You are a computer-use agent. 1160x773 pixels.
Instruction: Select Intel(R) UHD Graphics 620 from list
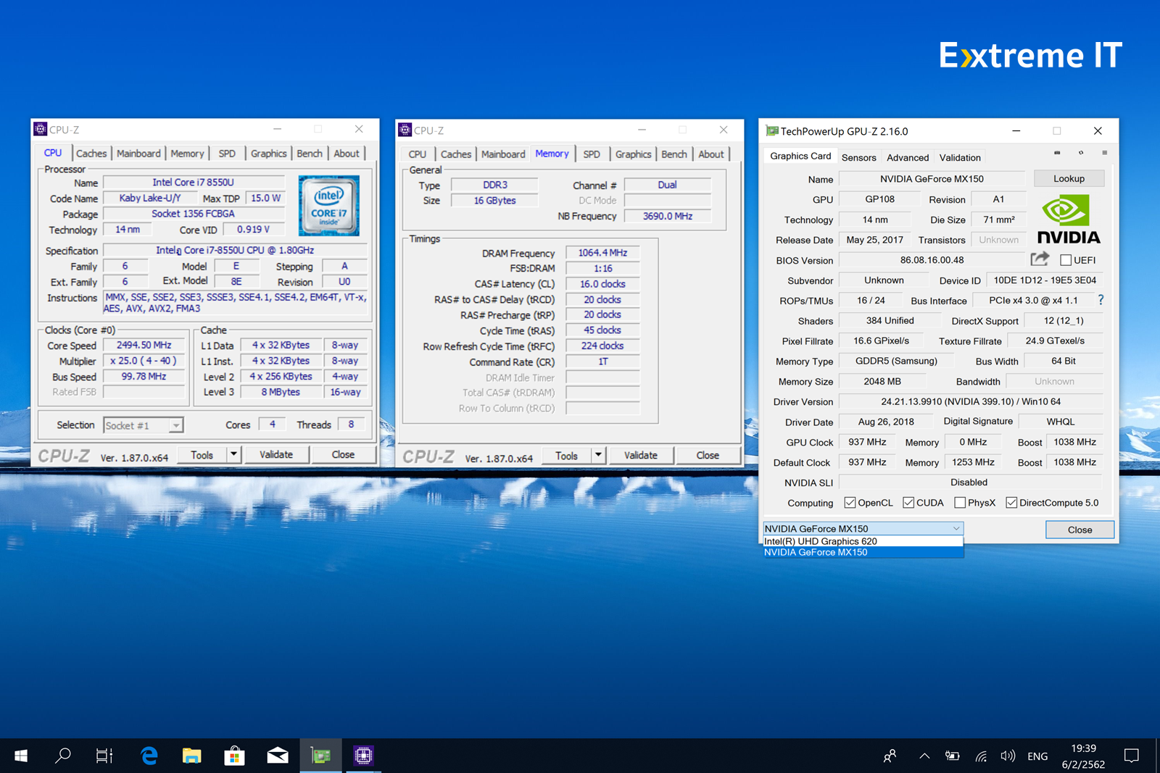863,541
